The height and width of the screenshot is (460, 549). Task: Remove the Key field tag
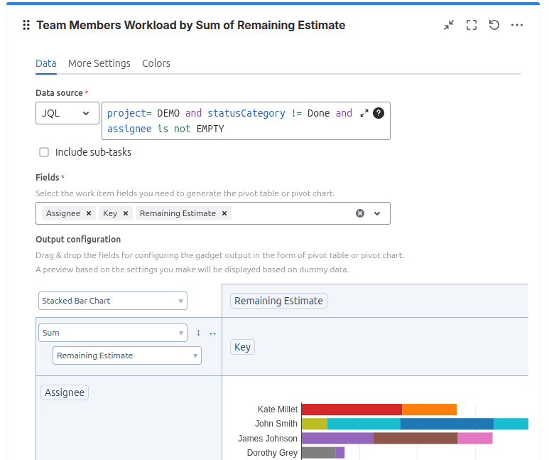126,213
